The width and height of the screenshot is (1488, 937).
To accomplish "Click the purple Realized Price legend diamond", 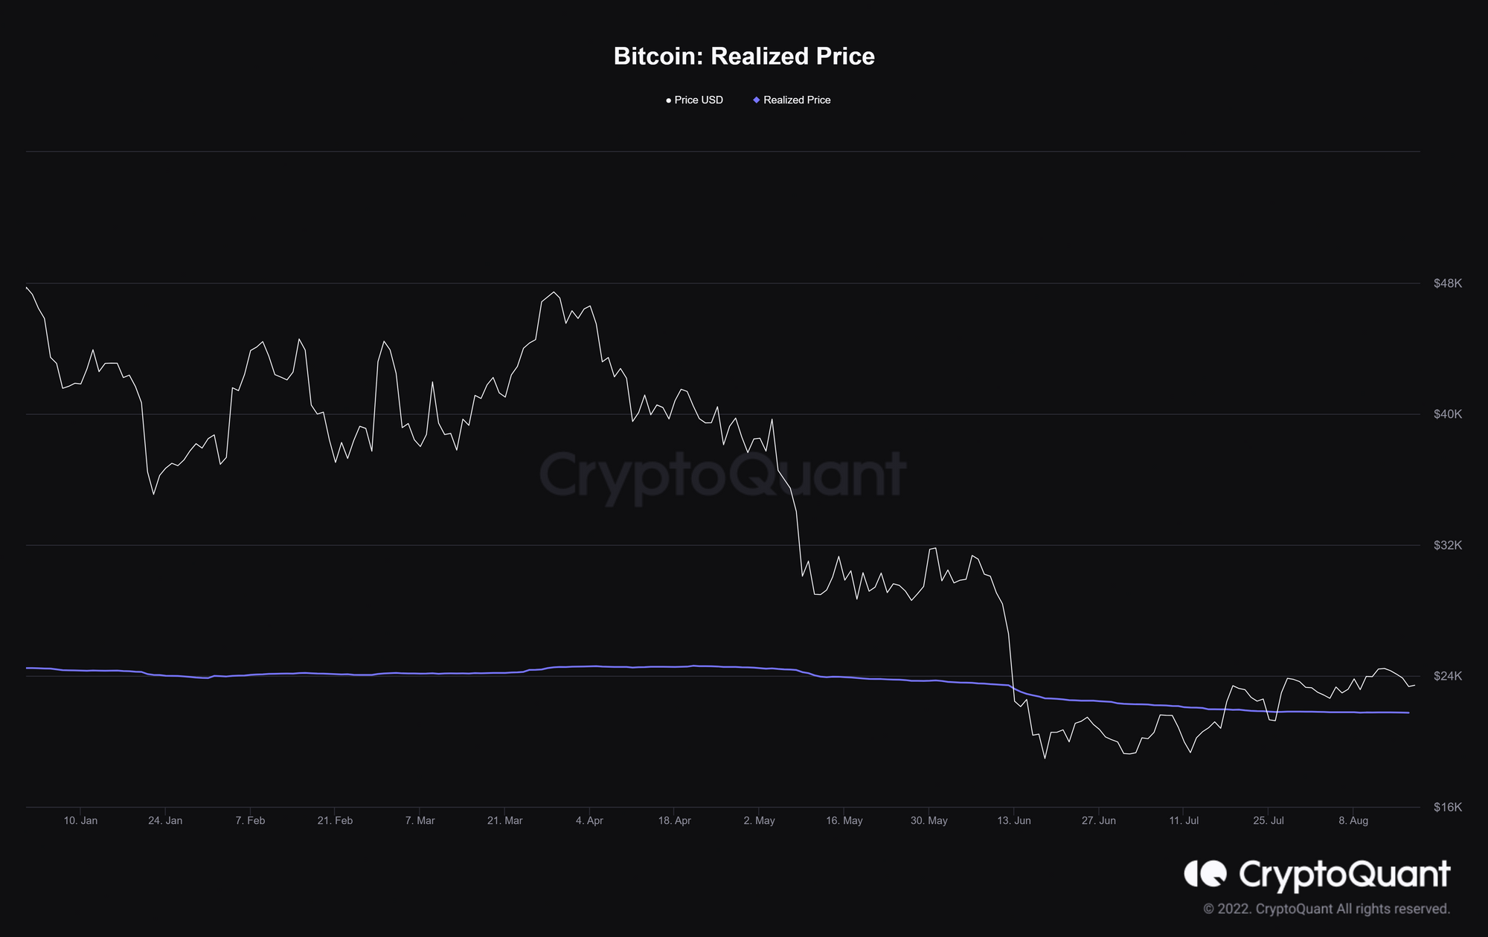I will [757, 100].
